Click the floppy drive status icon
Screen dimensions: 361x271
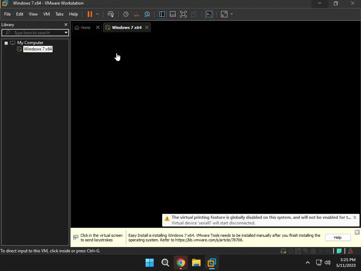pos(298,251)
